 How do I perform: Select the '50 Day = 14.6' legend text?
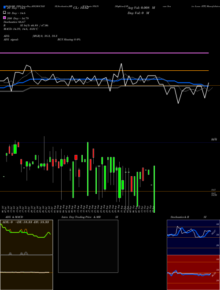point(16,13)
